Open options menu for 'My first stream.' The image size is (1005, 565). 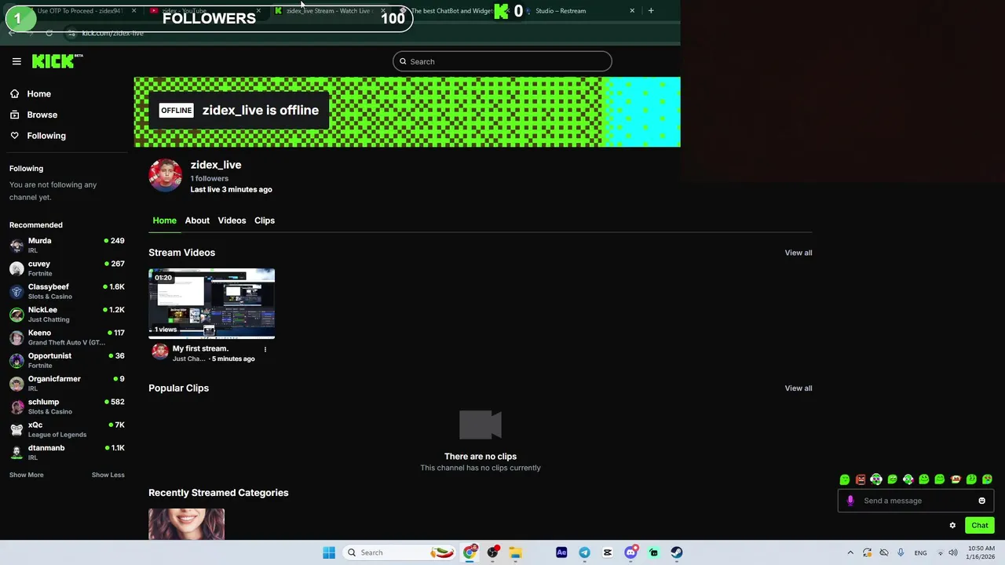point(265,349)
